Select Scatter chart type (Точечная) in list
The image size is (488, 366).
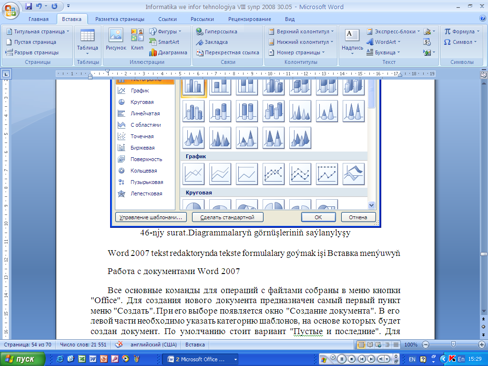coord(135,136)
